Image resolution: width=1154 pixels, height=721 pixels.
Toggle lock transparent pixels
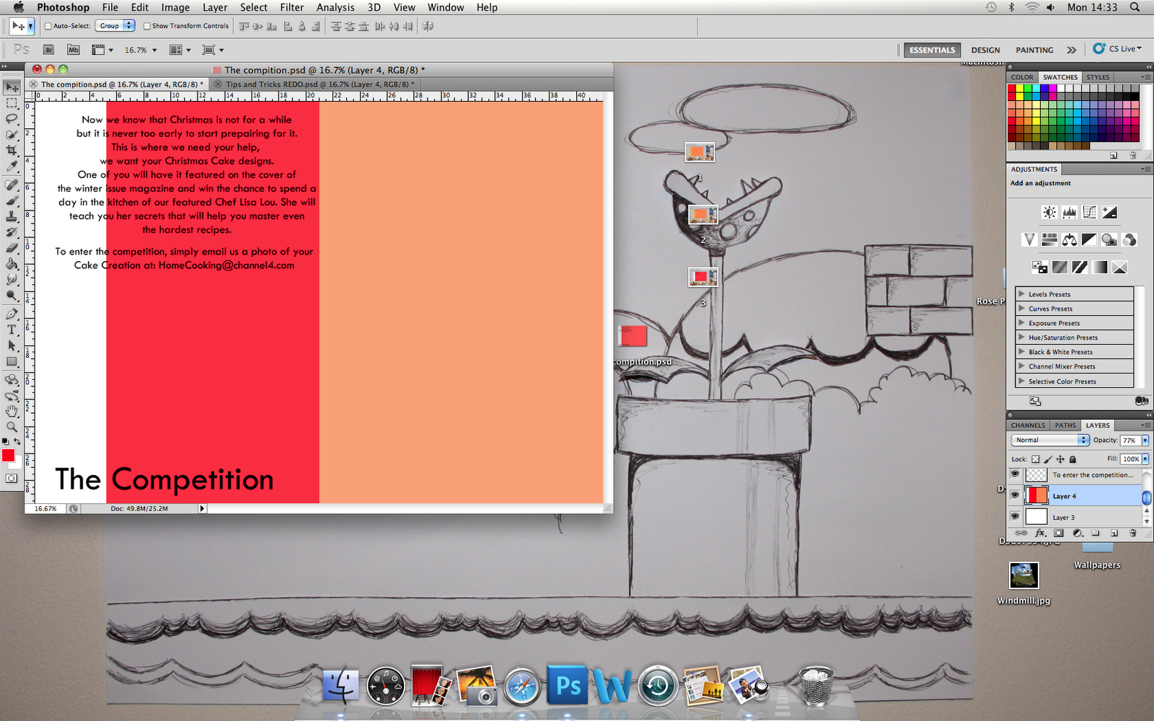click(1036, 459)
